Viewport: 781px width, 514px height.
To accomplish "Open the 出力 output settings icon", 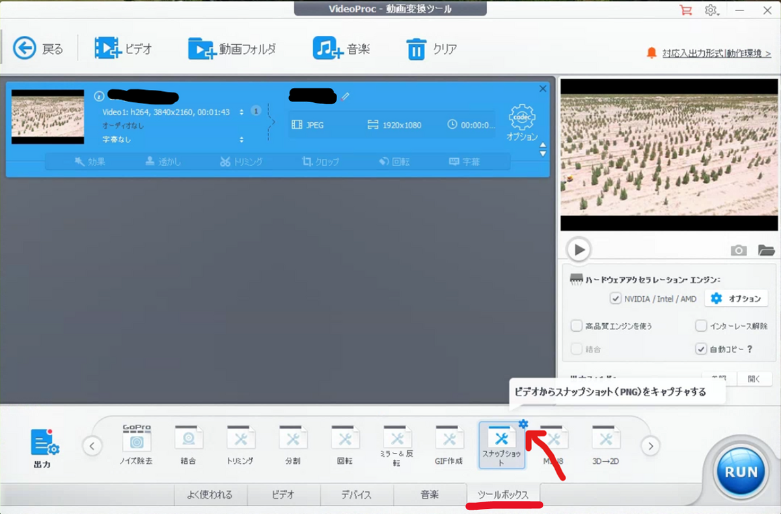I will point(44,448).
